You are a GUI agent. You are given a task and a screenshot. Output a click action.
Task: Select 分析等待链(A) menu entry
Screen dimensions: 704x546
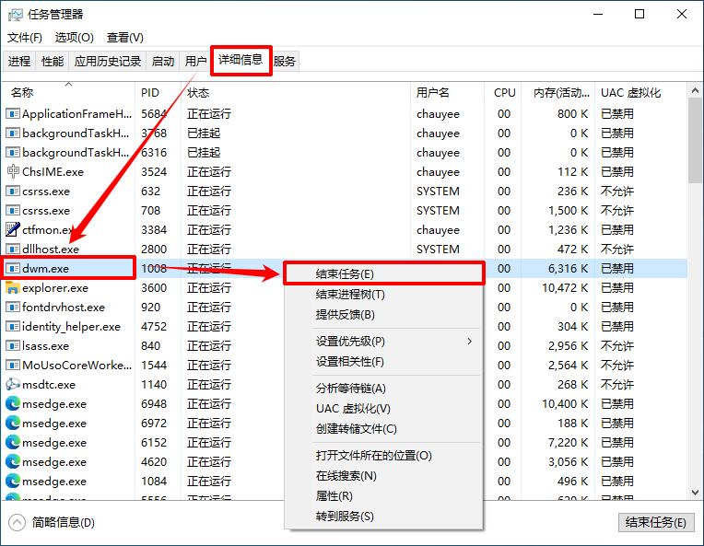click(384, 388)
